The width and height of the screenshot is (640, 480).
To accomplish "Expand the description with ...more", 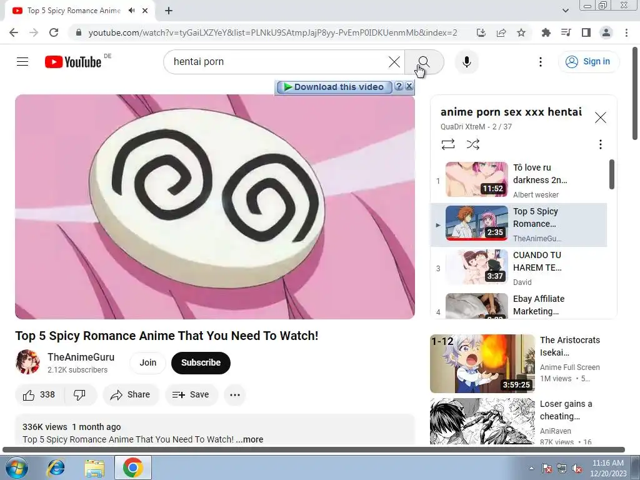I will [x=249, y=439].
